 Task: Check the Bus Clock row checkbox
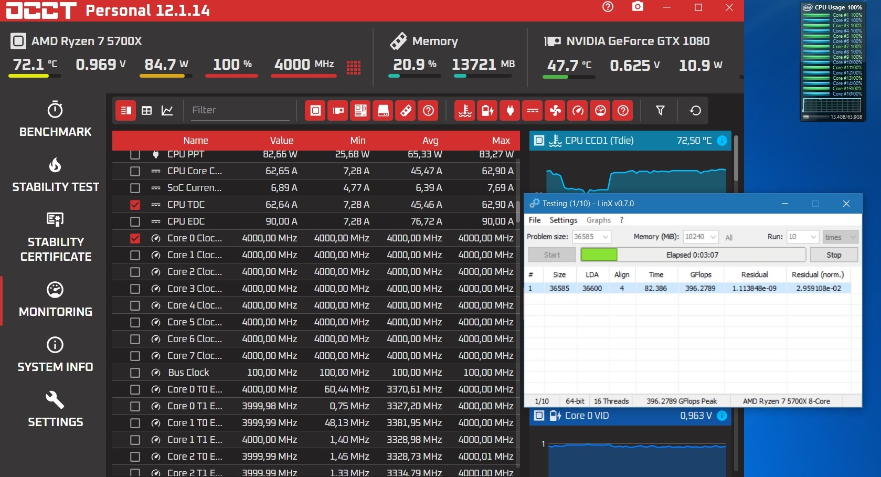click(x=135, y=373)
